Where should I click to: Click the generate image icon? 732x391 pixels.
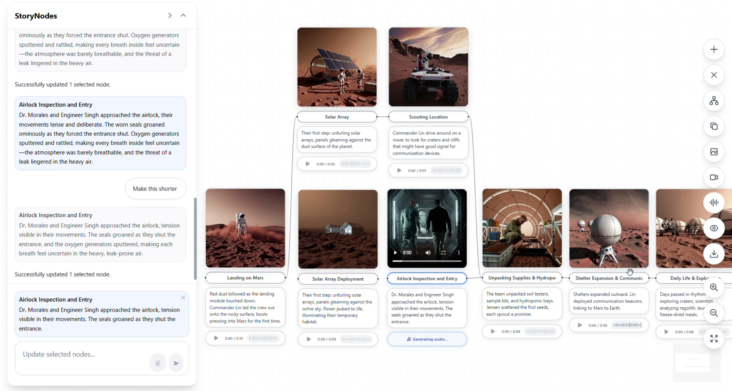pyautogui.click(x=714, y=152)
